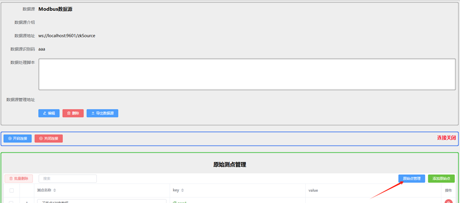Sort by key column arrows
The height and width of the screenshot is (203, 460).
coord(182,191)
